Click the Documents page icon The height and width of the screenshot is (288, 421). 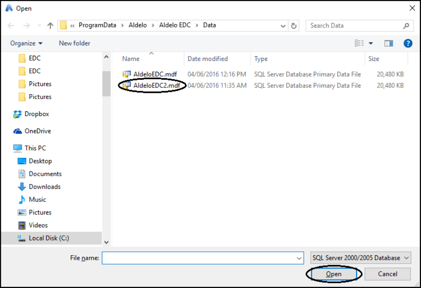(22, 174)
